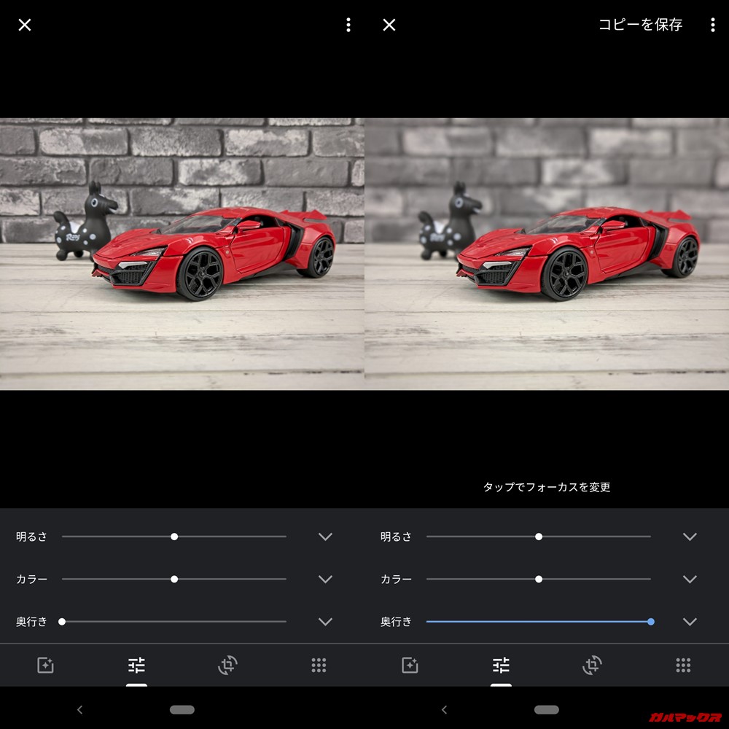This screenshot has width=729, height=729.
Task: Open crop and rotate tool in right editor
Action: (x=592, y=665)
